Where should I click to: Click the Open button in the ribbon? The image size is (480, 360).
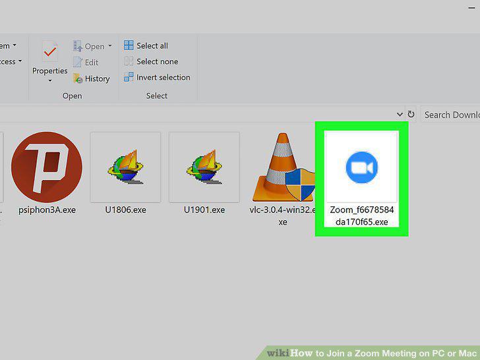pos(89,46)
